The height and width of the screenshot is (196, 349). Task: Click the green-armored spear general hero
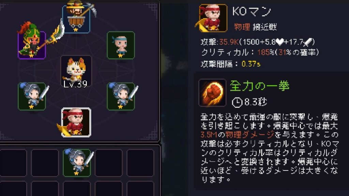click(32, 45)
